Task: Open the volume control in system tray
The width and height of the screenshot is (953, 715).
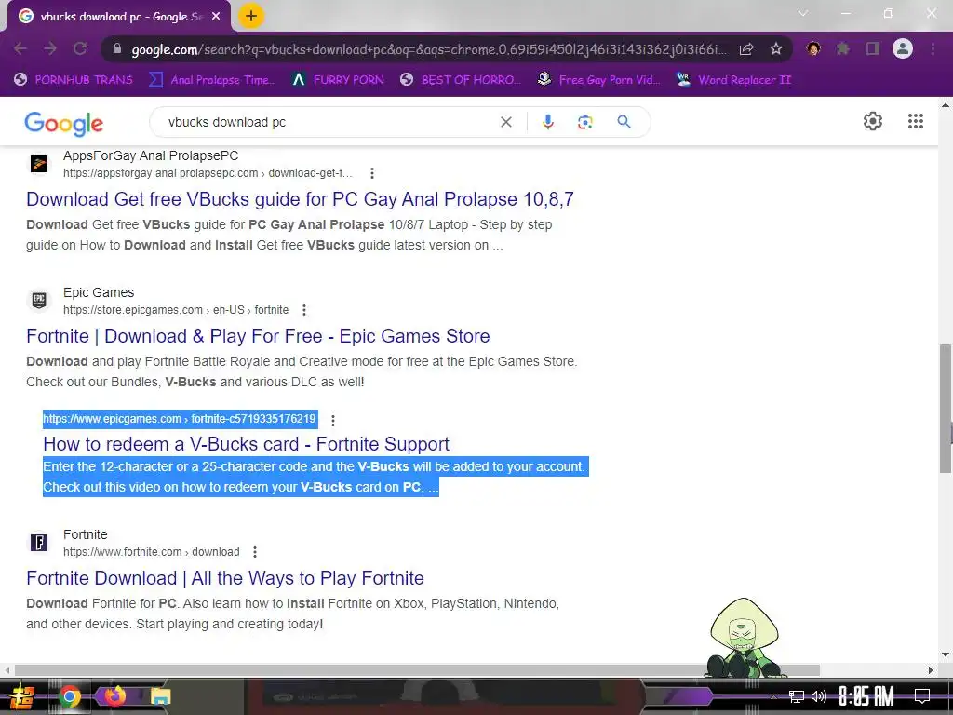Action: pos(819,696)
